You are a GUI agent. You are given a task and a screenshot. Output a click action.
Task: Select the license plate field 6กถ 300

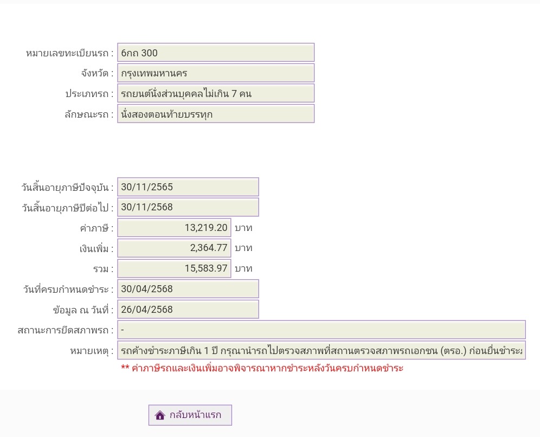[x=216, y=53]
